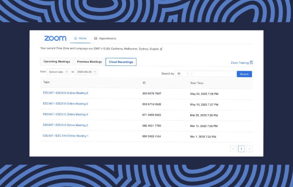Click the Zoom logo
This screenshot has width=293, height=187.
point(55,38)
